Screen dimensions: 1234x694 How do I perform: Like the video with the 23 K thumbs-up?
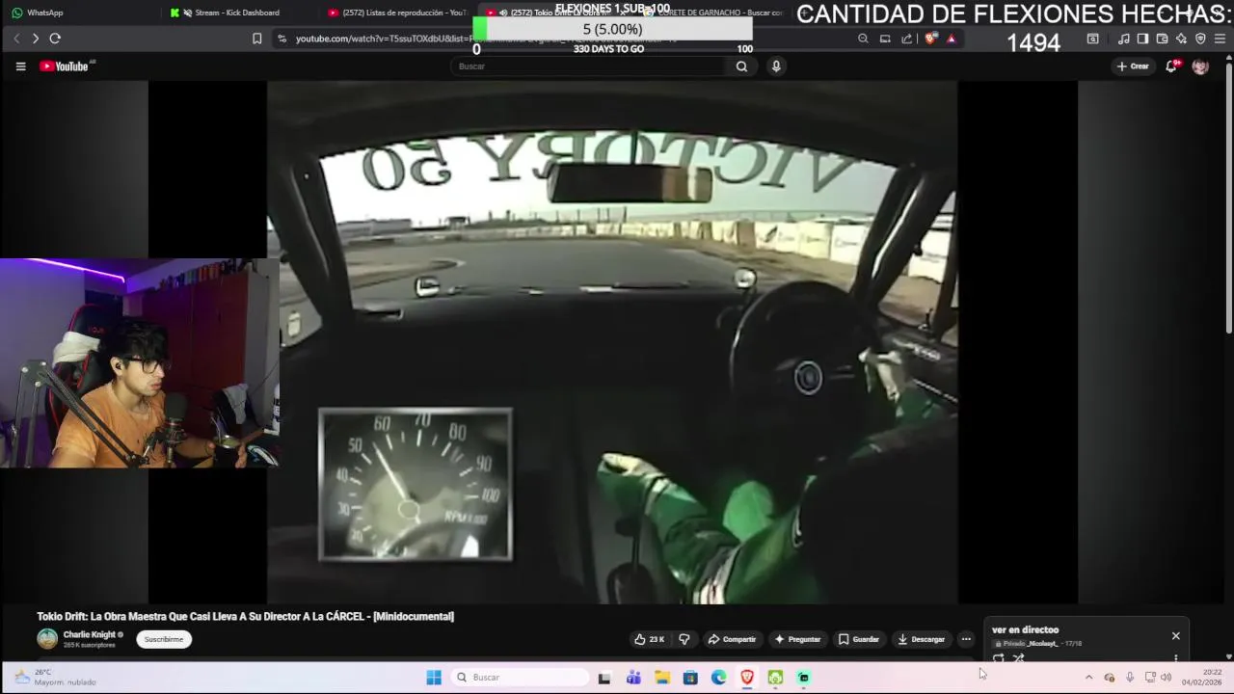click(x=650, y=639)
